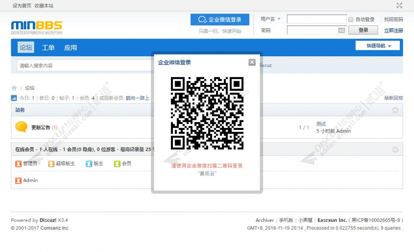The width and height of the screenshot is (414, 252).
Task: Click the QR code image
Action: [x=207, y=113]
